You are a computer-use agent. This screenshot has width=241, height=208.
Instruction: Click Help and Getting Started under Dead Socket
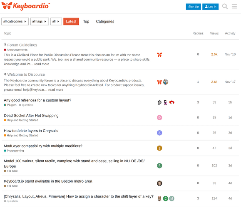pyautogui.click(x=21, y=120)
